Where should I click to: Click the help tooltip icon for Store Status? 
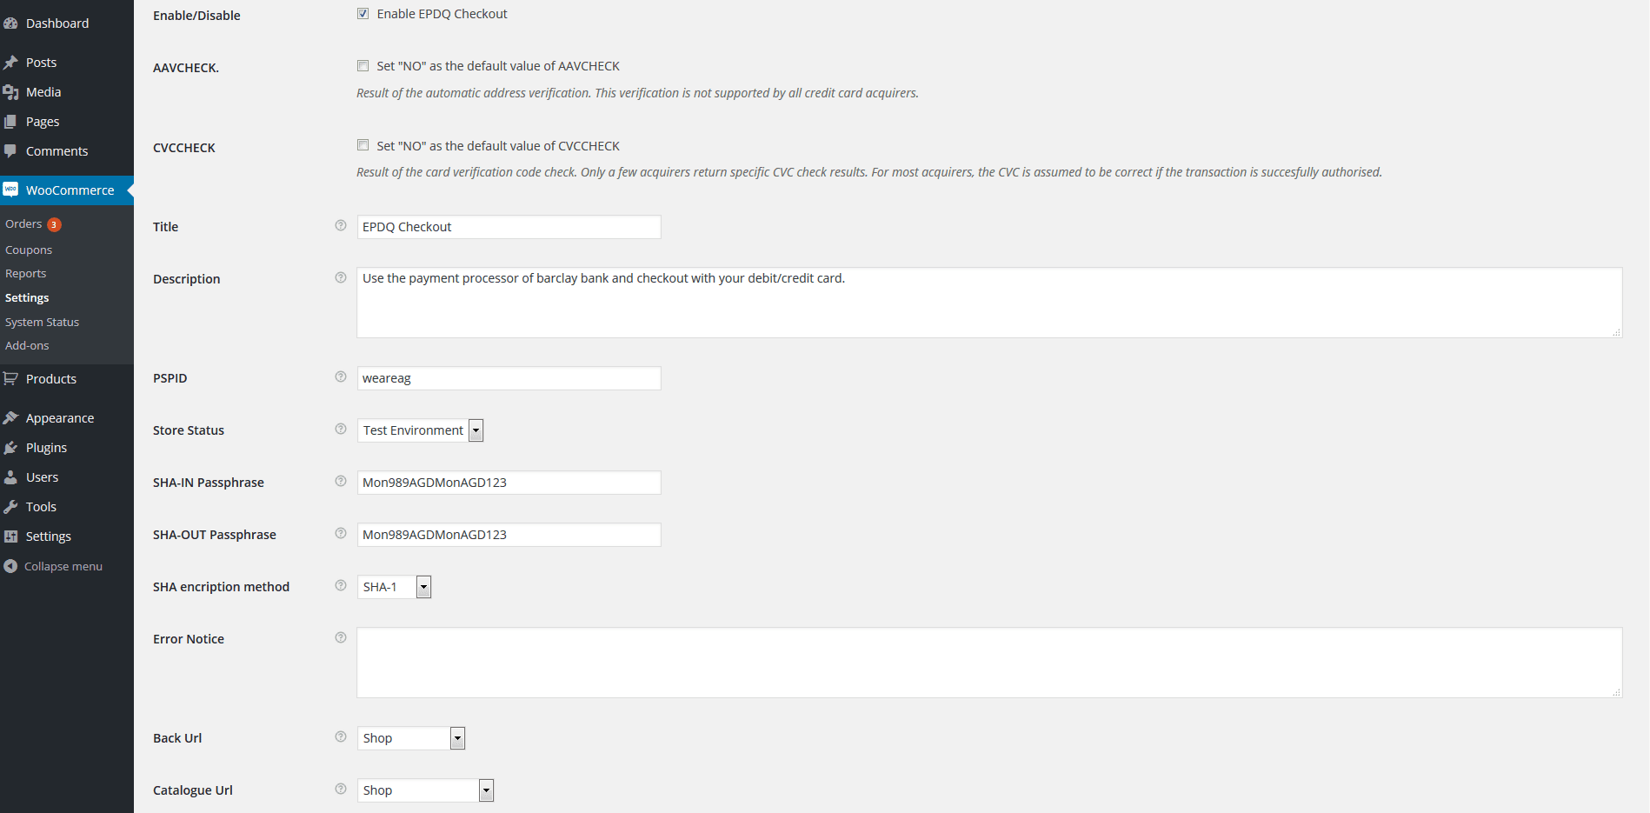341,429
